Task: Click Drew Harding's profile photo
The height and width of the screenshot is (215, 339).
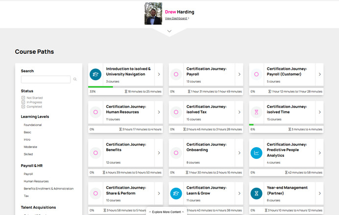Action: 153,14
